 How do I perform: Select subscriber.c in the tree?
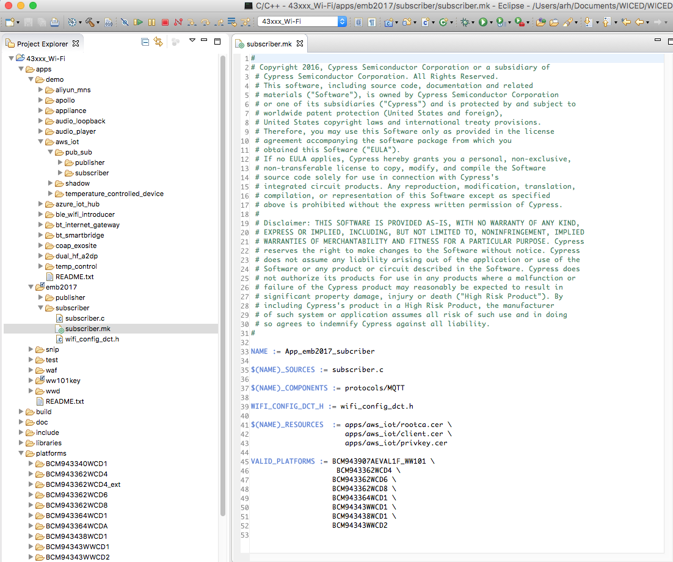click(x=84, y=318)
